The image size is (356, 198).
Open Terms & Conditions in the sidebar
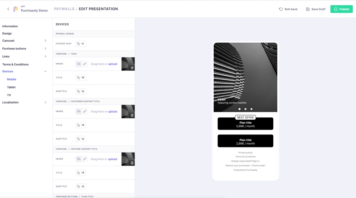point(15,64)
